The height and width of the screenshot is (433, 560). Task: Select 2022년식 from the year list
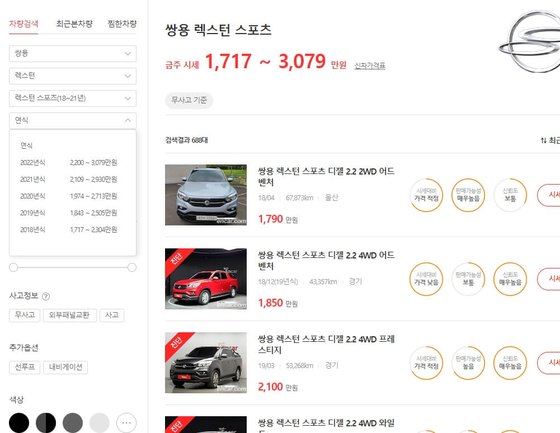69,163
